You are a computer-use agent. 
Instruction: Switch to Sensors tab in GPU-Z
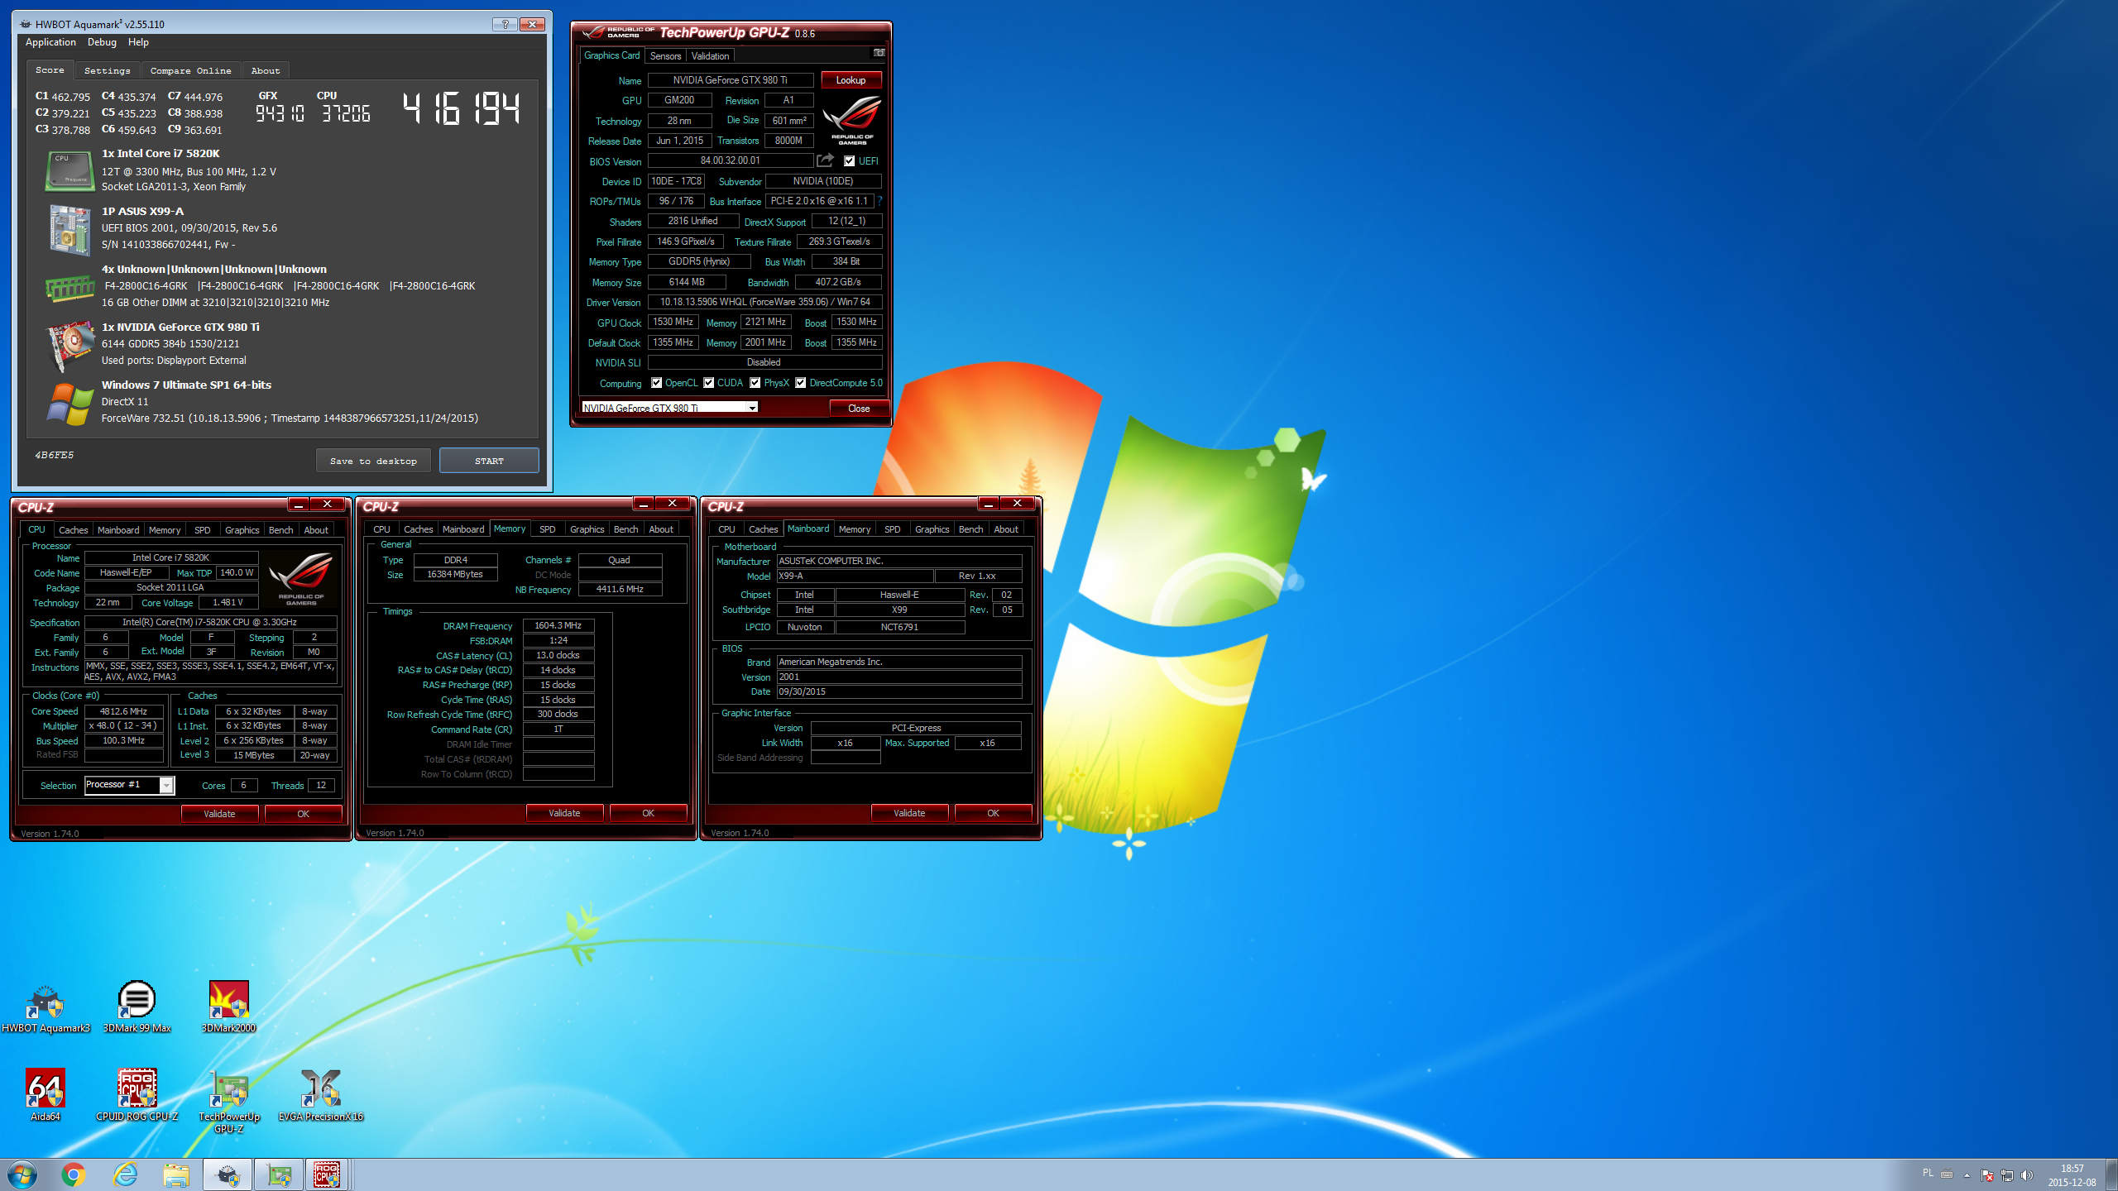pyautogui.click(x=665, y=56)
